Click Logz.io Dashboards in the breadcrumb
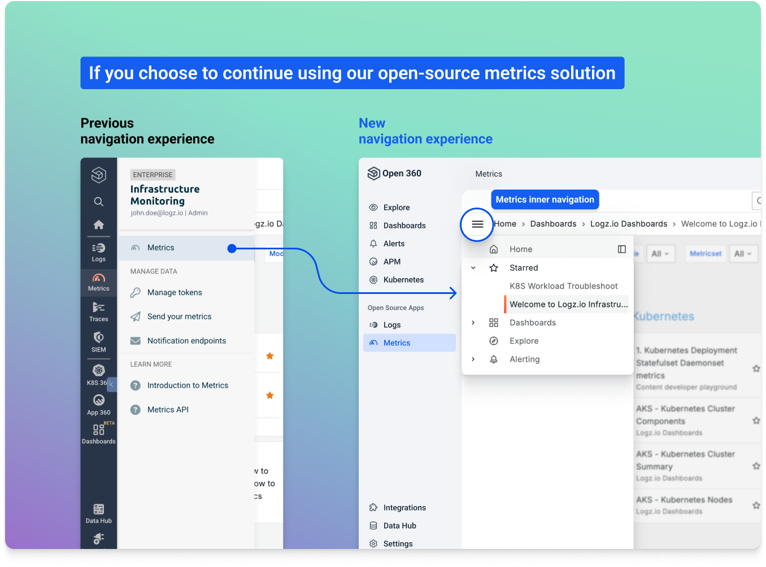This screenshot has height=567, width=766. [x=628, y=224]
